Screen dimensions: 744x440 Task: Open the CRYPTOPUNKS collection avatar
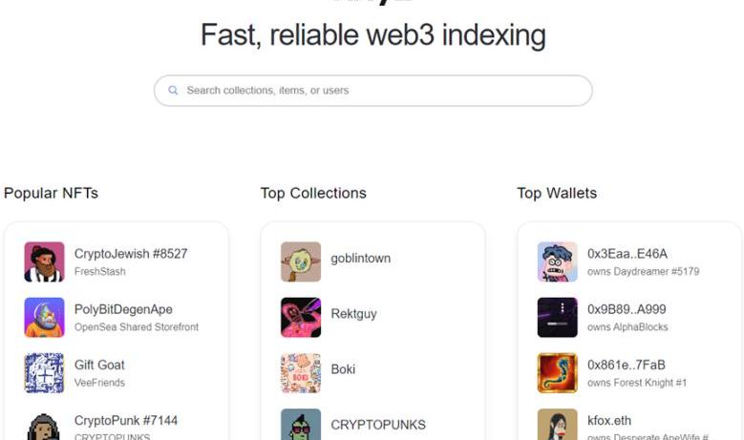301,425
